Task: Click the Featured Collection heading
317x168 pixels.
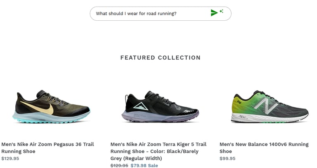Action: pos(161,58)
